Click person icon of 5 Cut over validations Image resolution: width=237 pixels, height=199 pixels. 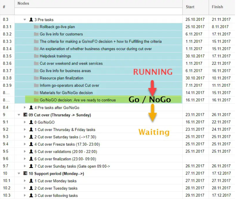31,151
